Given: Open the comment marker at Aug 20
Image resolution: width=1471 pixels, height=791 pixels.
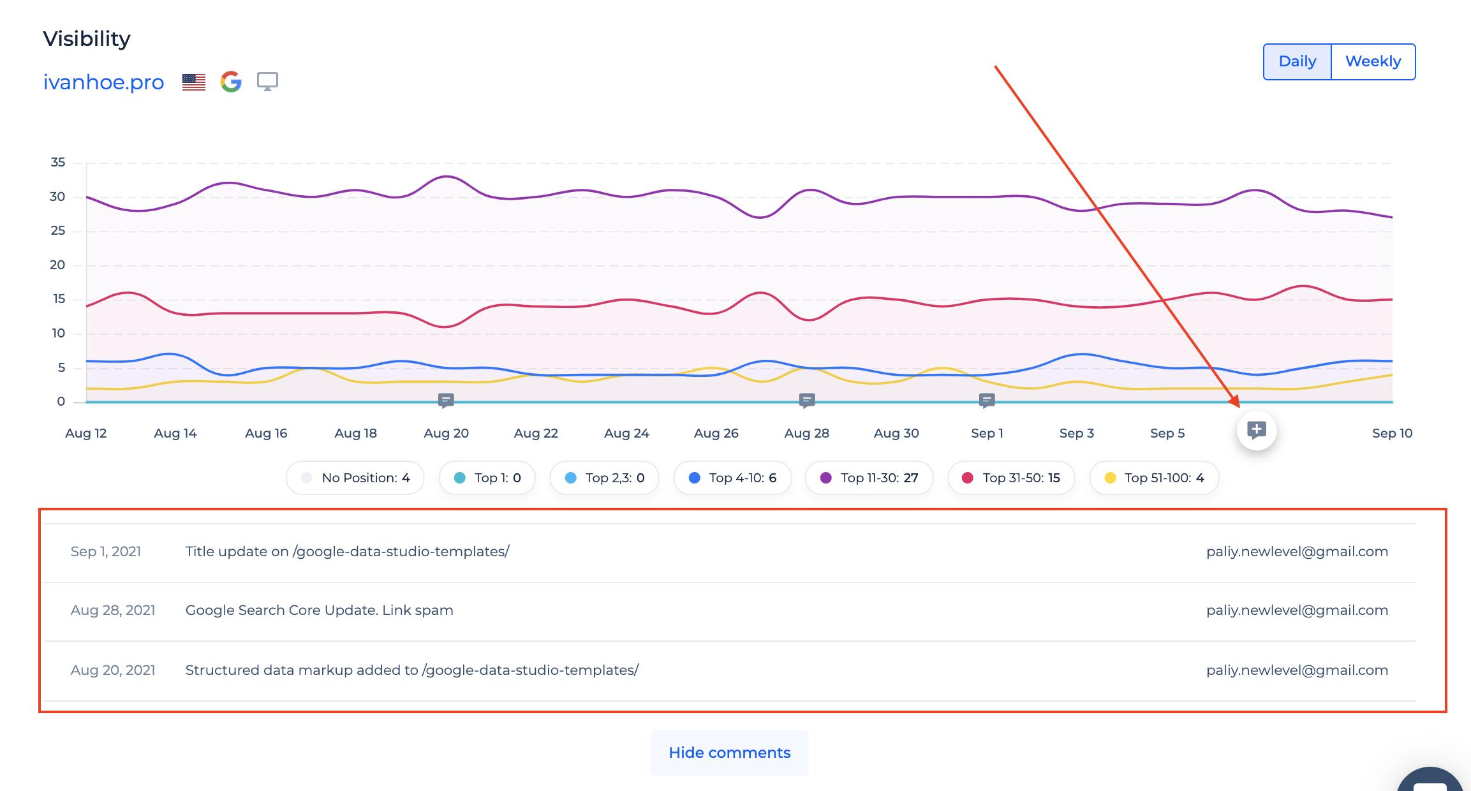Looking at the screenshot, I should point(446,401).
